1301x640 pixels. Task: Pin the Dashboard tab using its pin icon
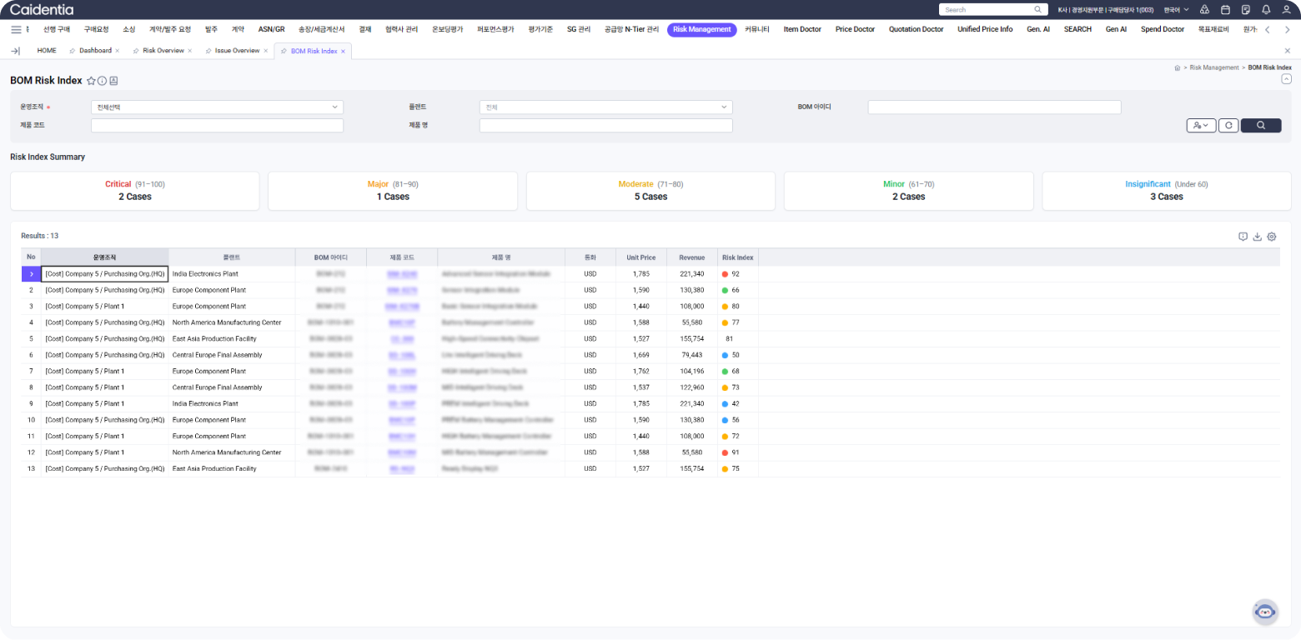[73, 51]
